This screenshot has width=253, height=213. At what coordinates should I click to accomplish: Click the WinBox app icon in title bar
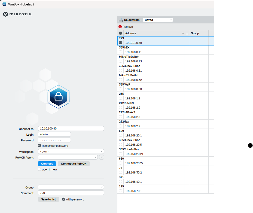pos(4,4)
